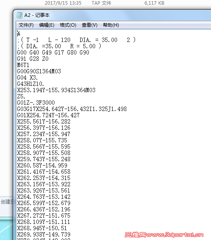Click the X268.945Y-150.51 line
Image resolution: width=211 pixels, height=240 pixels.
(x=42, y=228)
